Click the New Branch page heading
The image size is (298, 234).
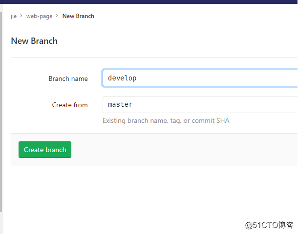click(34, 41)
